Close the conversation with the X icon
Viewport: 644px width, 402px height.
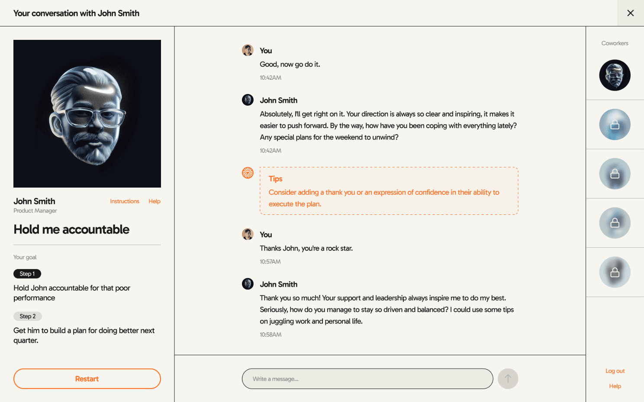pos(630,13)
